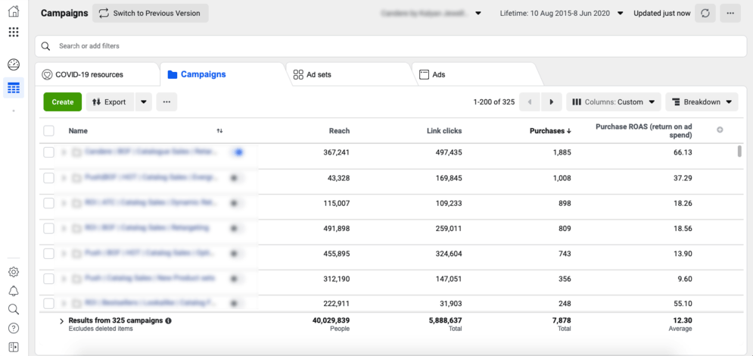Expand the lifetime date range picker
753x356 pixels.
[x=562, y=14]
